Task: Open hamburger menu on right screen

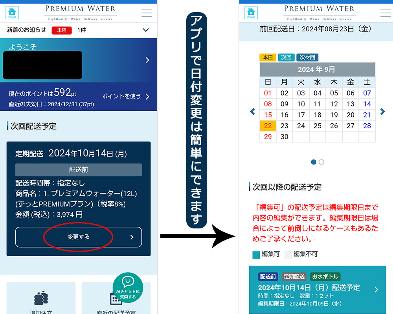Action: pos(386,13)
